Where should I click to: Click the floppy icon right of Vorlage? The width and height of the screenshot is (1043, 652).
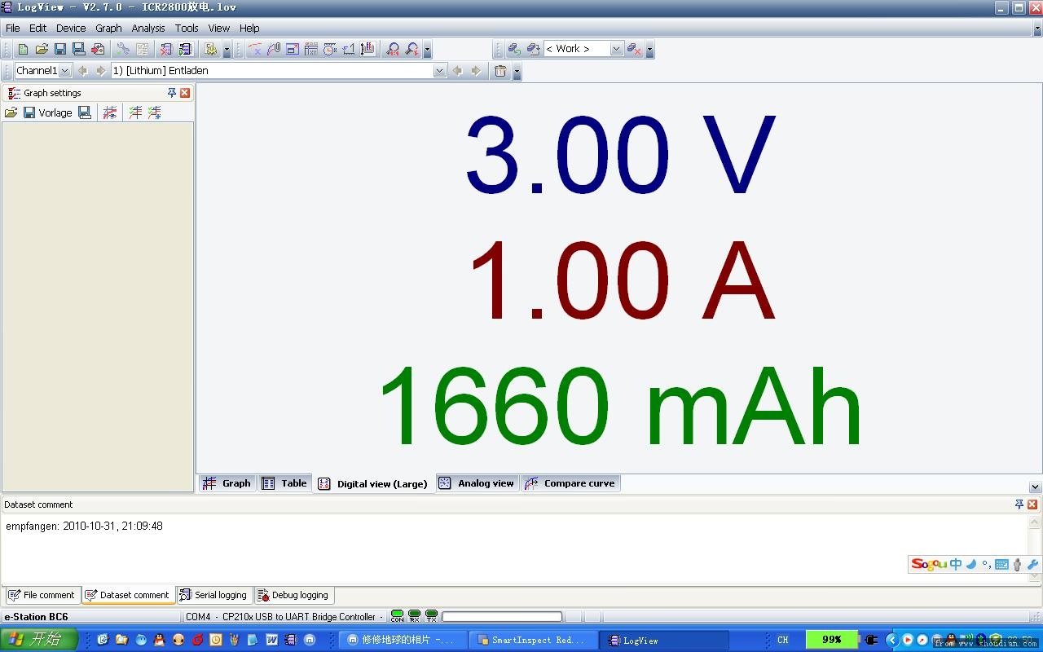(85, 112)
